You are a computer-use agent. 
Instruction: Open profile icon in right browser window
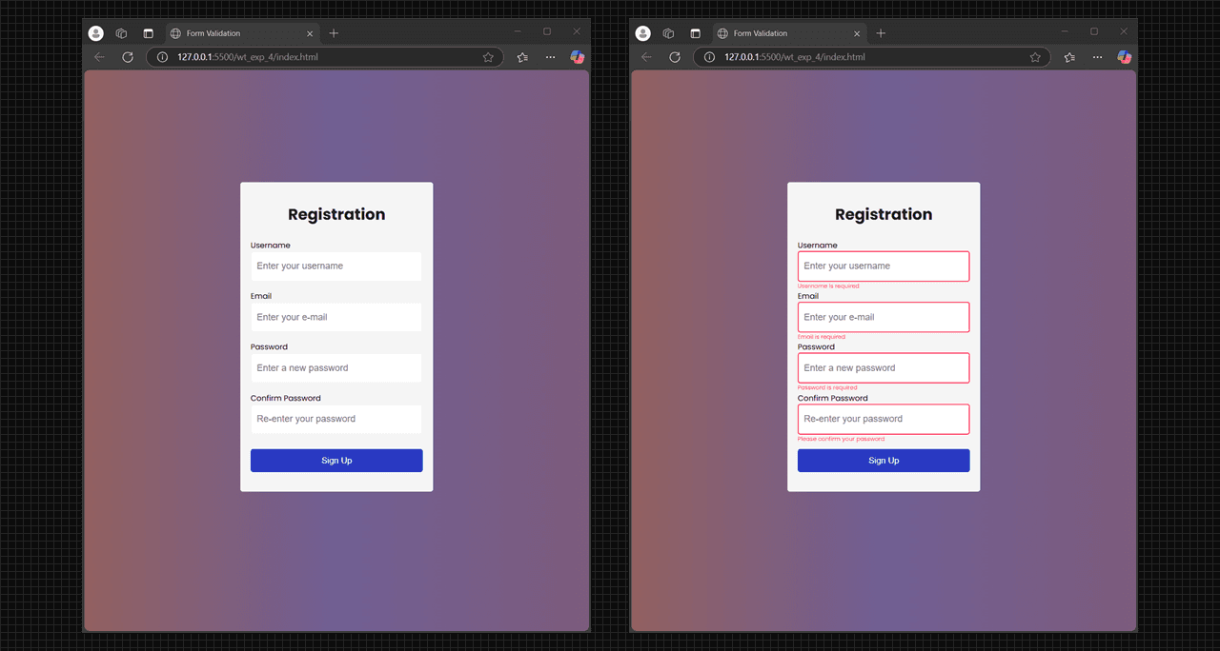click(642, 33)
